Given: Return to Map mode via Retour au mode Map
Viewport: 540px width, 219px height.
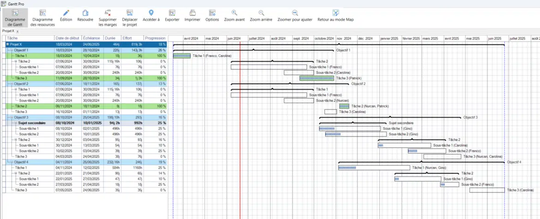Looking at the screenshot, I should (x=336, y=13).
